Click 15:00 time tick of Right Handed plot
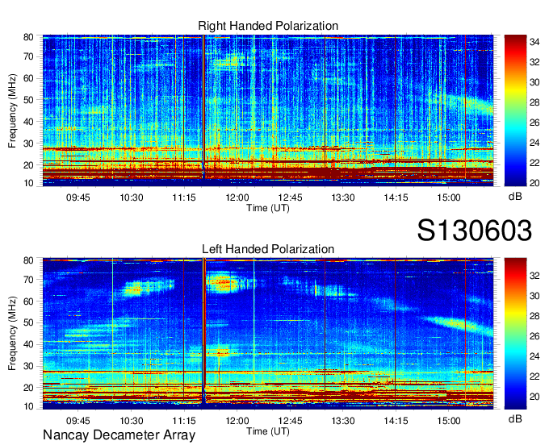Screen dimensions: 549x445 pos(449,198)
